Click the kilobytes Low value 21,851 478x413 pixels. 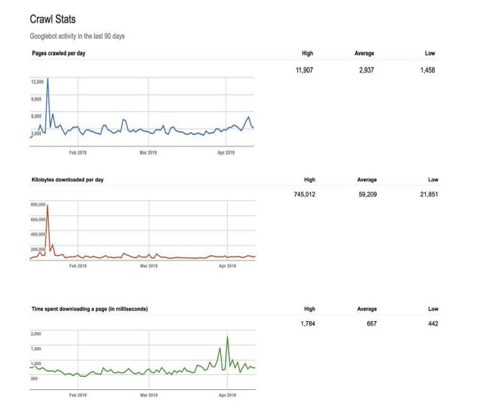click(428, 194)
